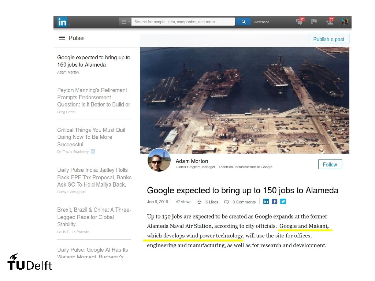Click the LinkedIn logo icon
375x281 pixels.
[x=62, y=22]
